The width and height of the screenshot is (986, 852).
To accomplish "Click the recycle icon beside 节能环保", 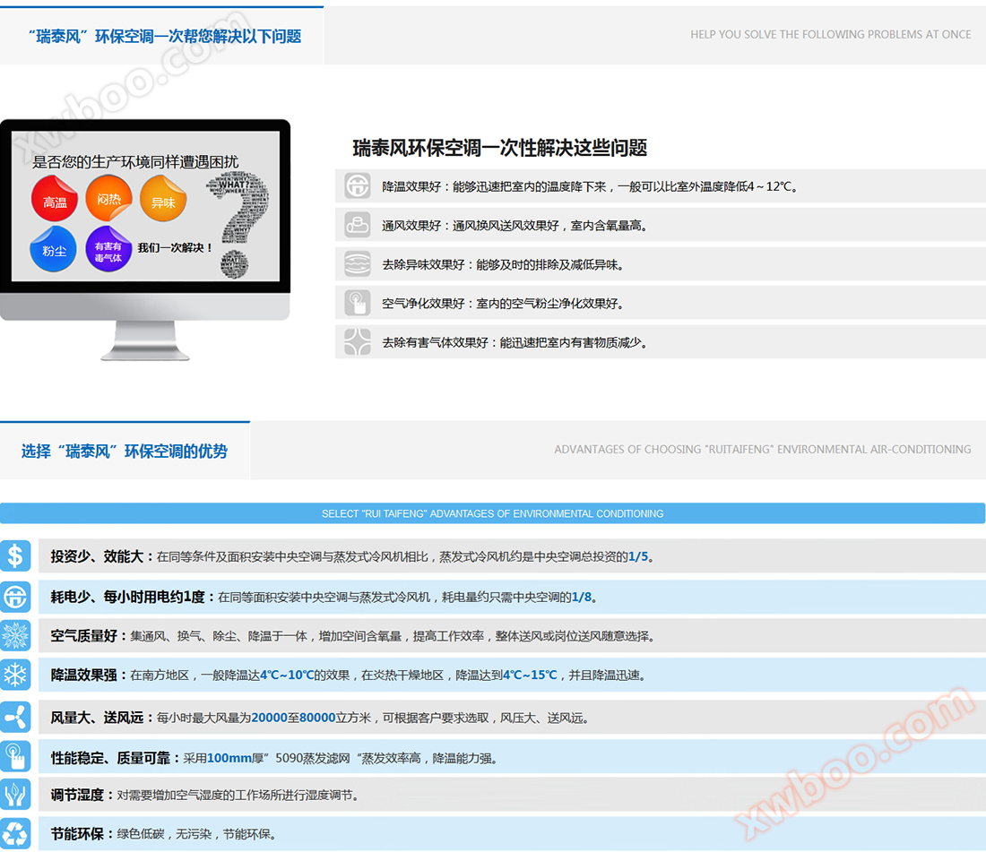I will [15, 833].
